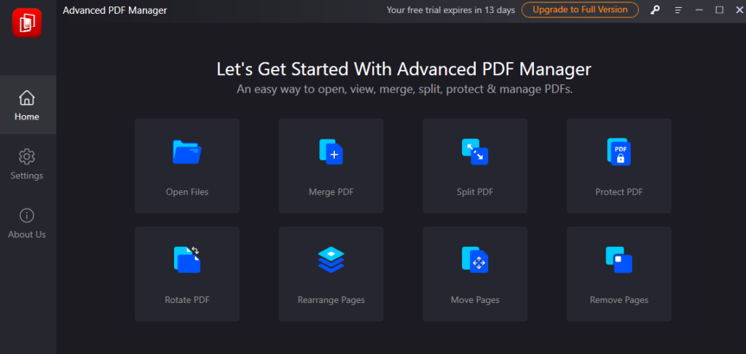The image size is (746, 354).
Task: Select the Rearrange Pages stacked-layers icon
Action: 331,259
